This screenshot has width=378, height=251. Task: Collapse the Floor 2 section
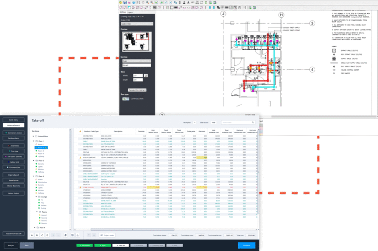[x=33, y=161]
